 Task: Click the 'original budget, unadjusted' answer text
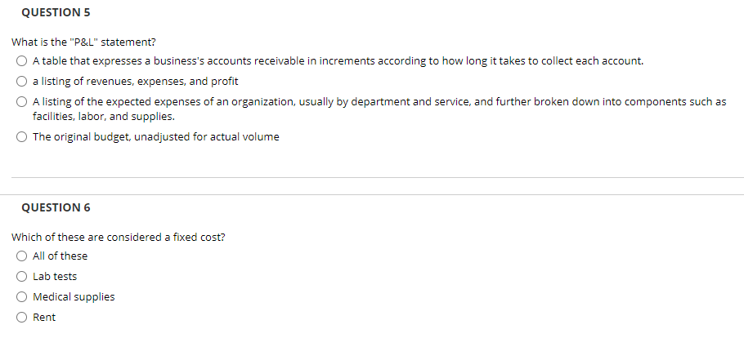(x=155, y=137)
